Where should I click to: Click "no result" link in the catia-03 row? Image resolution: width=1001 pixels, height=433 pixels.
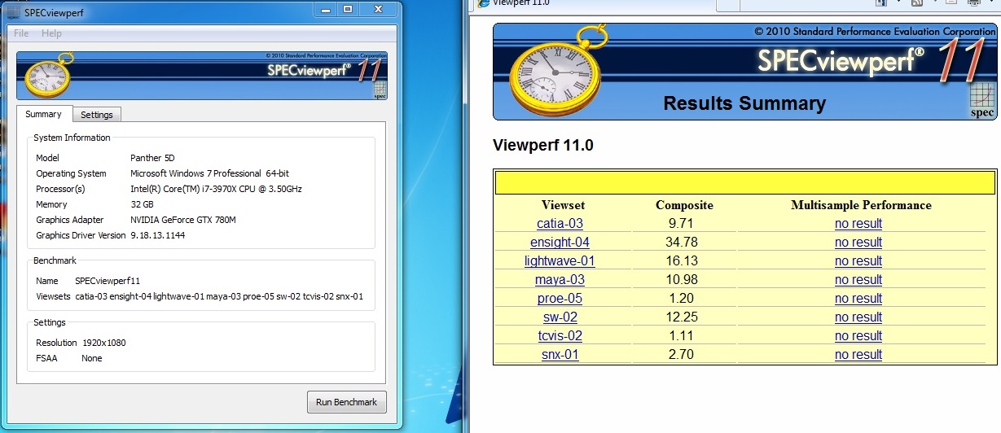click(858, 224)
